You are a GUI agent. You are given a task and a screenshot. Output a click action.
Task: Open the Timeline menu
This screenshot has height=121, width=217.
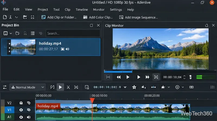click(82, 9)
